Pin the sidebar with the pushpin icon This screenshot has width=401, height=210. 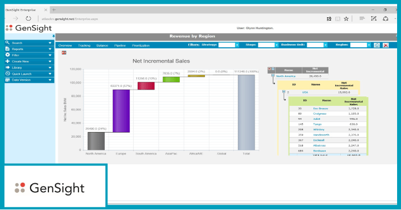[53, 36]
